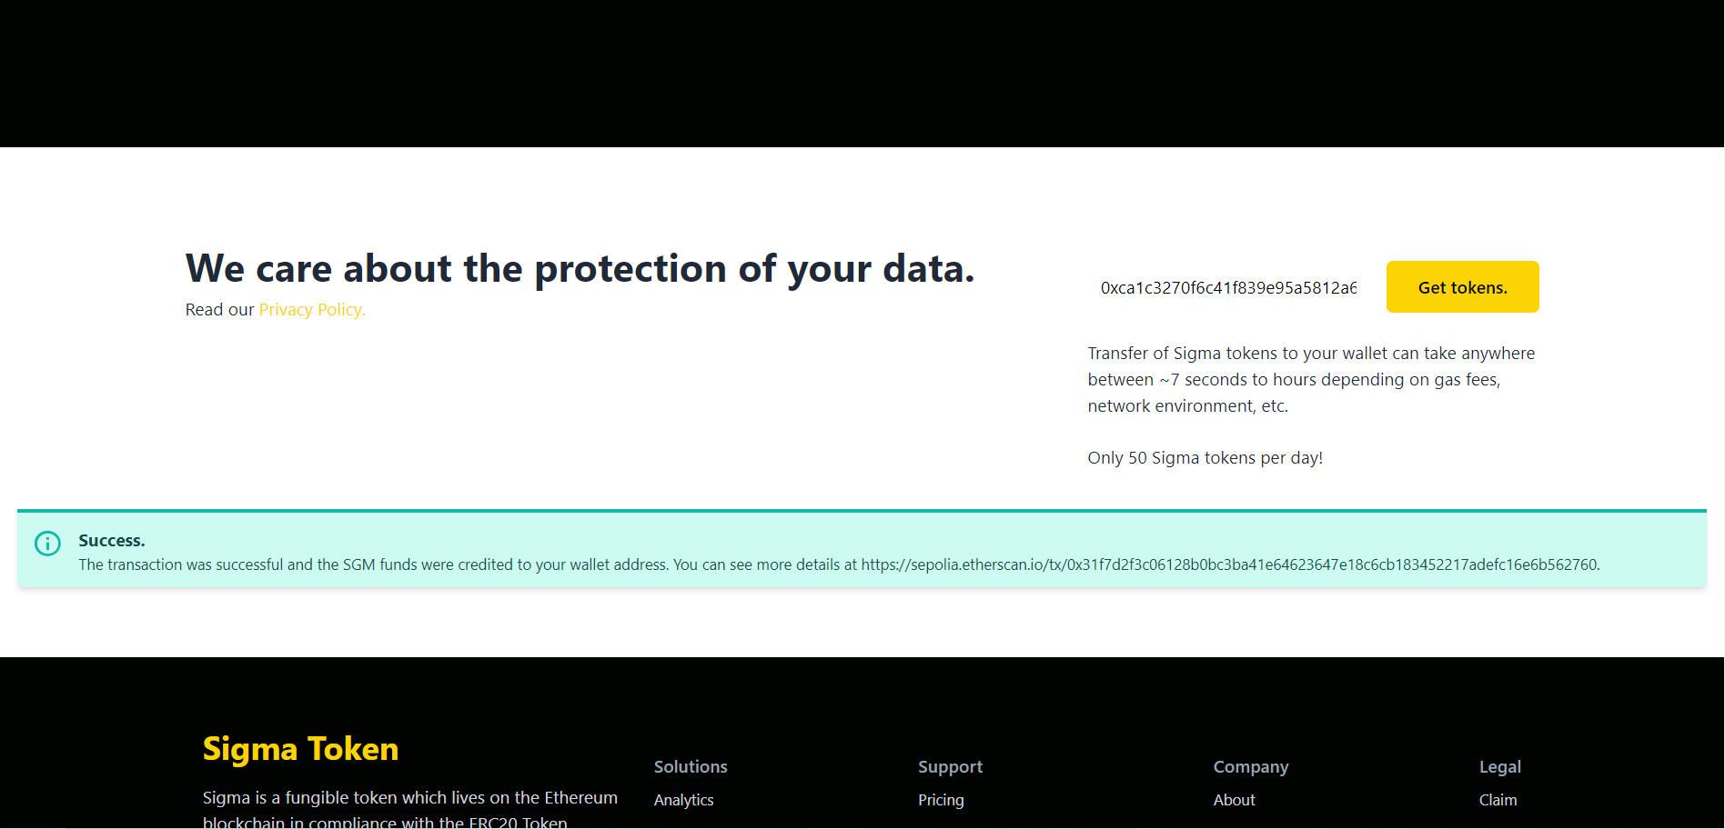Click the Sigma Token footer logo
Image resolution: width=1725 pixels, height=829 pixels.
coord(300,748)
